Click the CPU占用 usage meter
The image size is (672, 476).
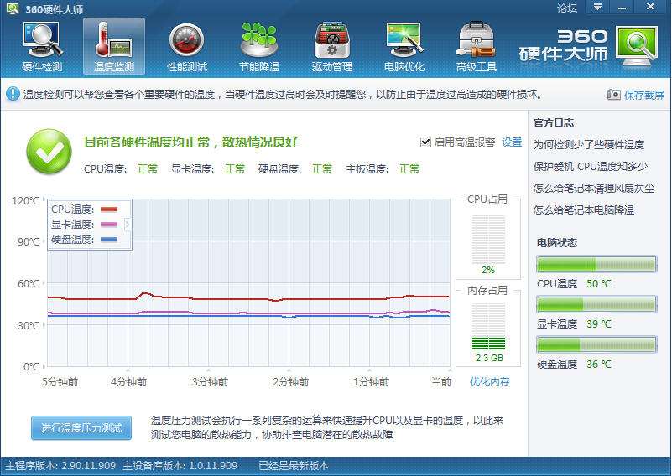(488, 239)
